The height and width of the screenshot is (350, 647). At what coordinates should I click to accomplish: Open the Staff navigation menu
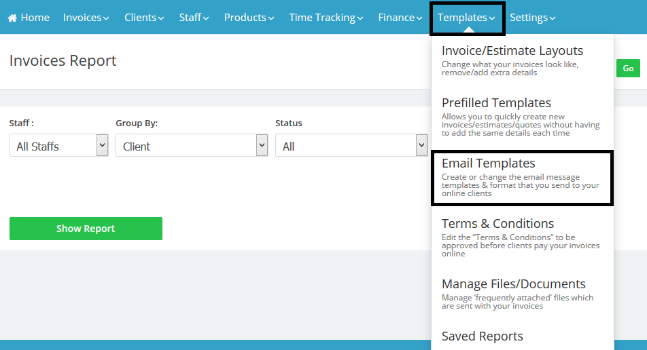coord(194,18)
